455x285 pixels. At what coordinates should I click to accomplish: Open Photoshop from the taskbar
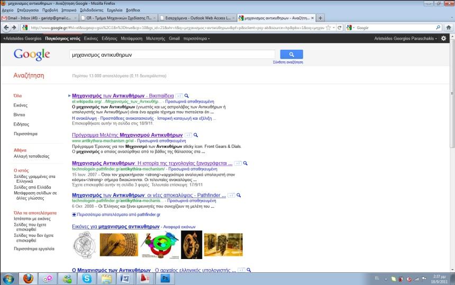(165, 279)
